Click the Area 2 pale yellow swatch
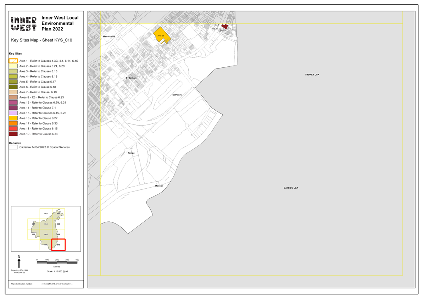 [x=13, y=66]
